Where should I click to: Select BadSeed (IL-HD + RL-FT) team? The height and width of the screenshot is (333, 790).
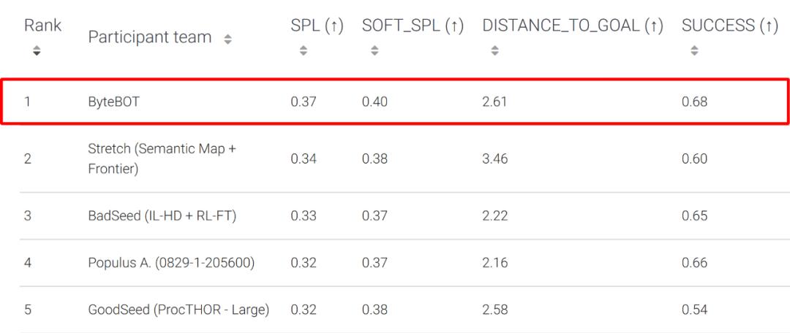[x=162, y=216]
